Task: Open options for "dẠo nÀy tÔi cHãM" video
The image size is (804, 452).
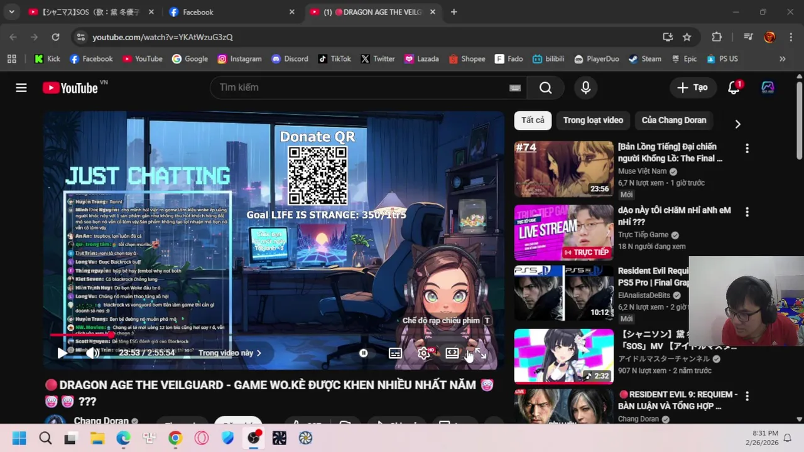Action: pos(747,212)
